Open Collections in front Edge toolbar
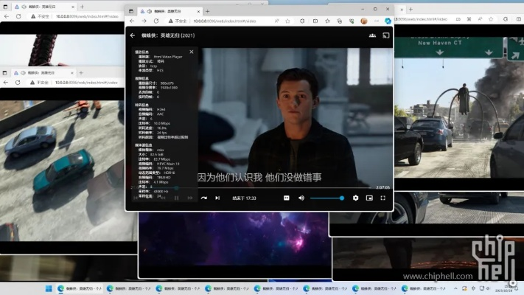This screenshot has width=524, height=295. [340, 21]
